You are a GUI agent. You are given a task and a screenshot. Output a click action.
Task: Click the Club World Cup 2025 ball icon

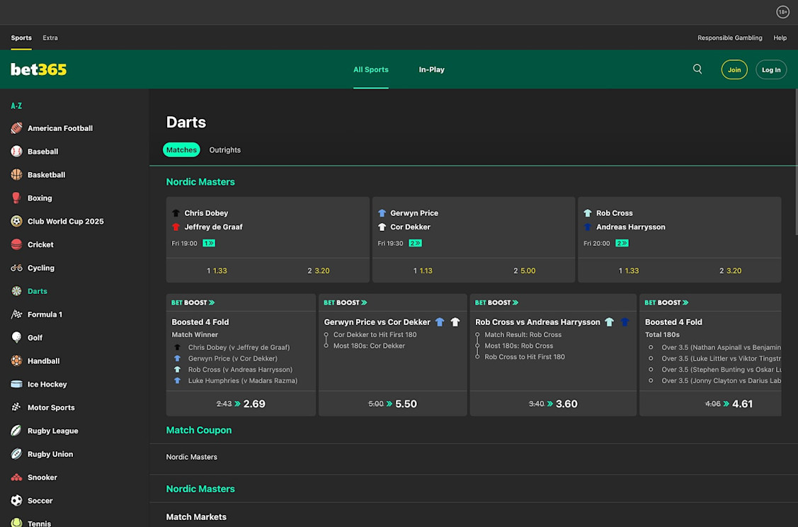(16, 221)
